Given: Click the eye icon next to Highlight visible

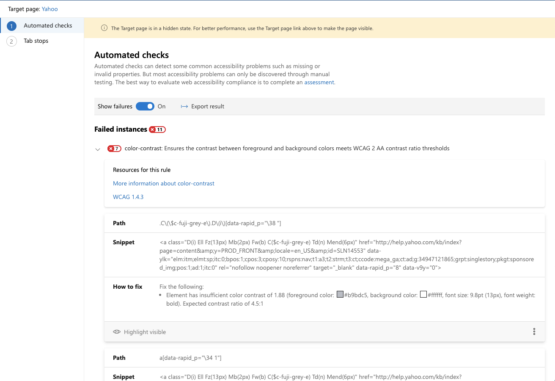Looking at the screenshot, I should click(x=116, y=332).
